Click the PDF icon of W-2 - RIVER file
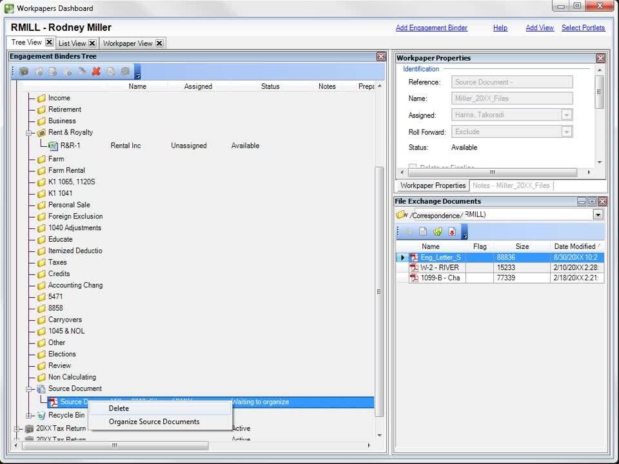This screenshot has width=619, height=464. point(414,267)
